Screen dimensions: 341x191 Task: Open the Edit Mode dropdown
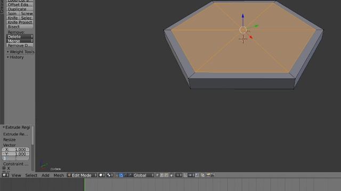(x=82, y=175)
